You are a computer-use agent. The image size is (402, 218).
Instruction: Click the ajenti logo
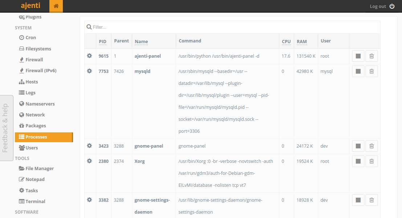pos(31,6)
